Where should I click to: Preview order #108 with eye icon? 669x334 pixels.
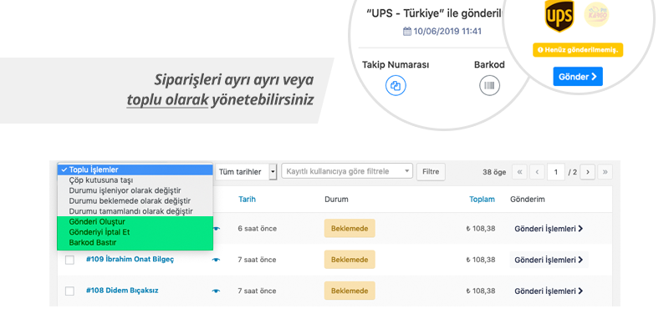pos(217,291)
